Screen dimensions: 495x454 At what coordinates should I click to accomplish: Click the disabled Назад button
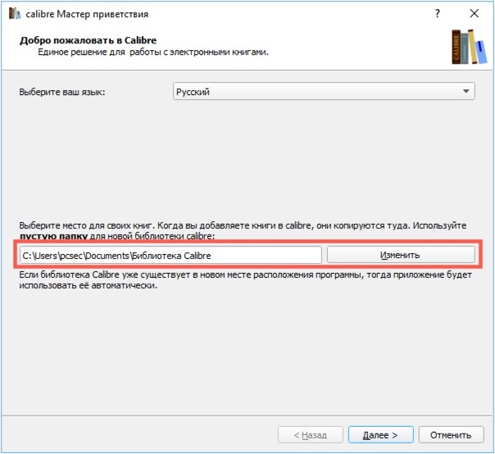[311, 434]
